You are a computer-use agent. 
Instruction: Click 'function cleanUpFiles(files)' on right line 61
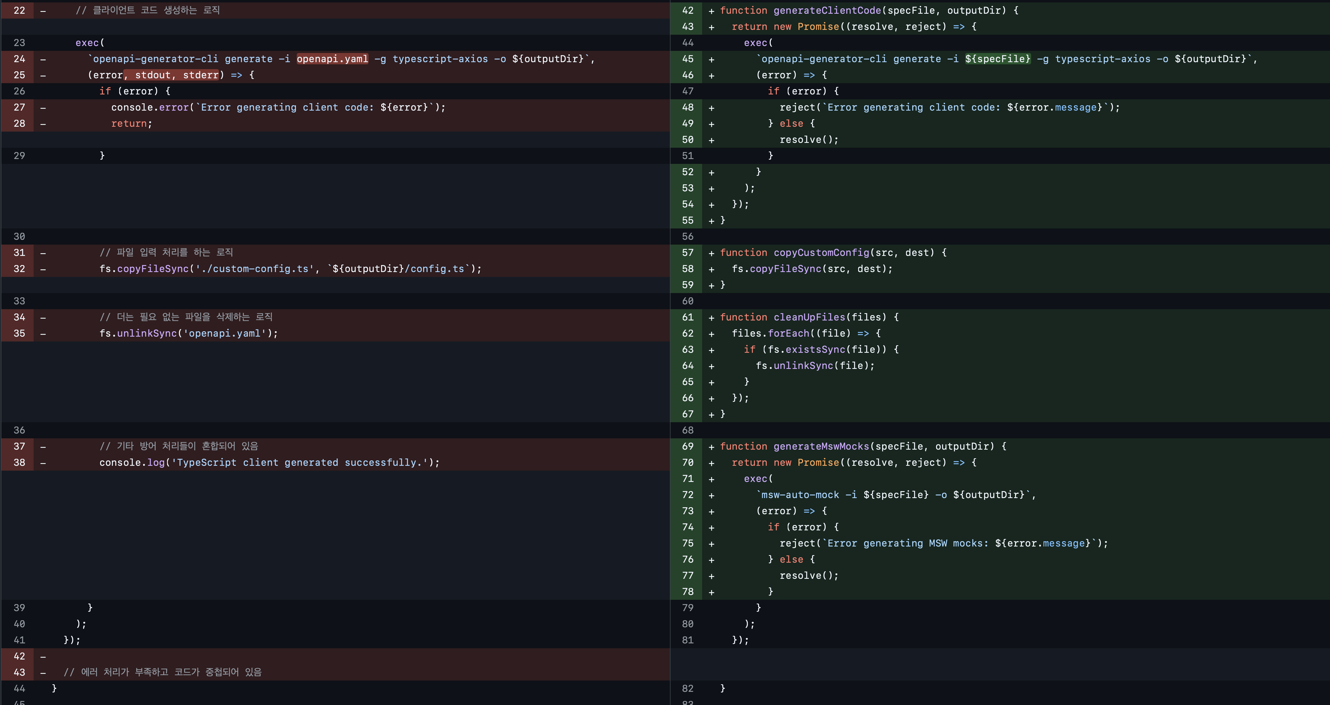click(x=803, y=317)
